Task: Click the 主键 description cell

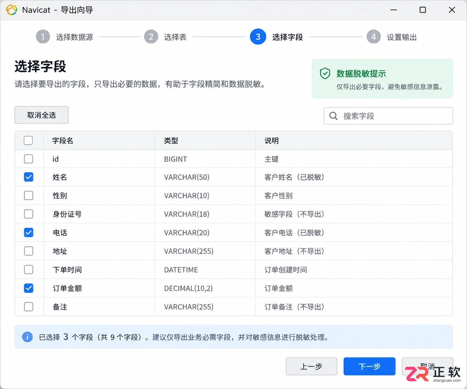Action: click(x=272, y=159)
